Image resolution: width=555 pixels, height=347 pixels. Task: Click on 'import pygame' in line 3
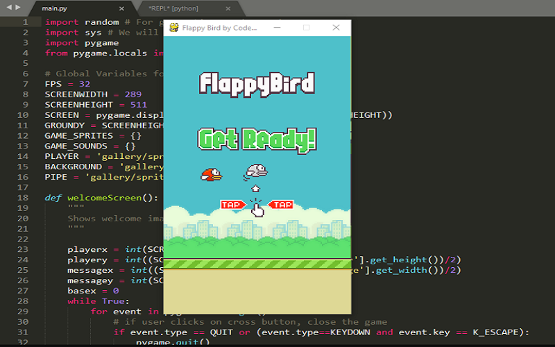point(82,43)
